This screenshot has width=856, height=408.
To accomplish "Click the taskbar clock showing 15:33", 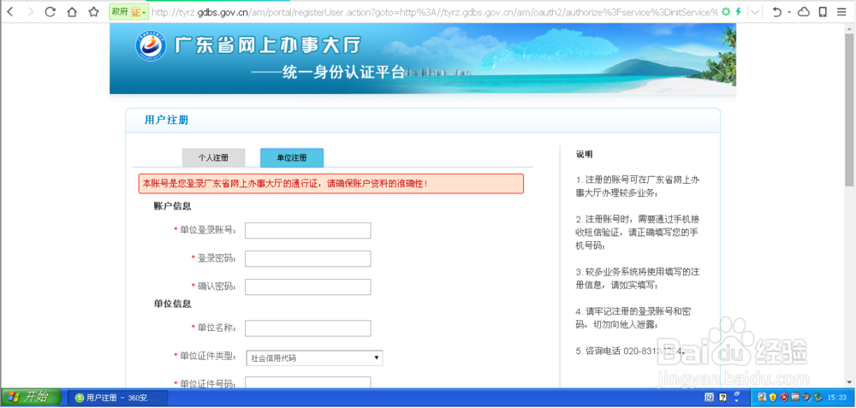I will point(837,398).
